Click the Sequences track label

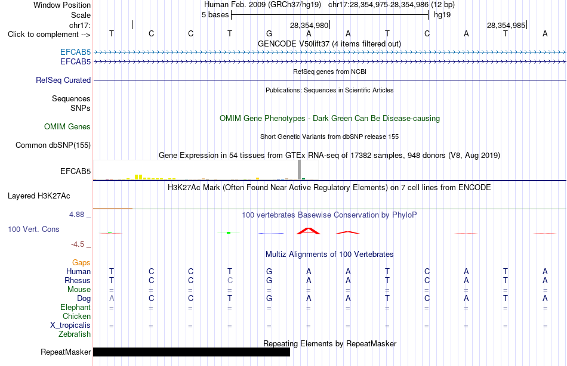(x=71, y=98)
